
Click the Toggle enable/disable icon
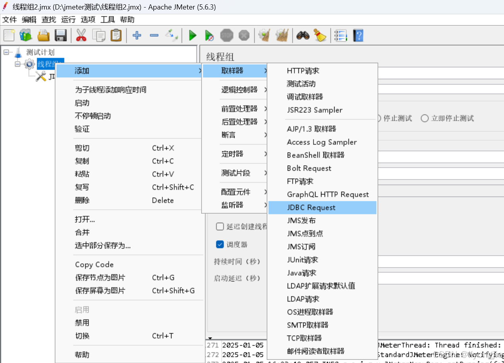coord(171,36)
